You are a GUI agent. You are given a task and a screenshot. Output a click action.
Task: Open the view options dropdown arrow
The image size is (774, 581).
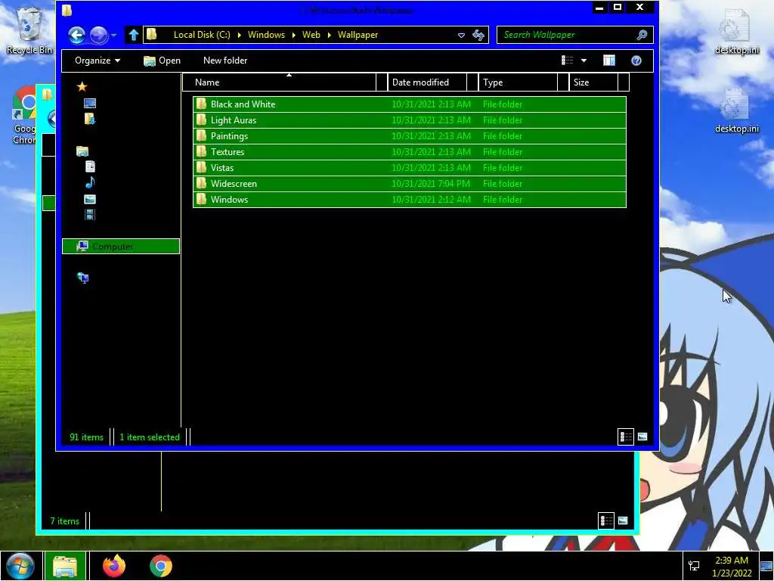584,61
